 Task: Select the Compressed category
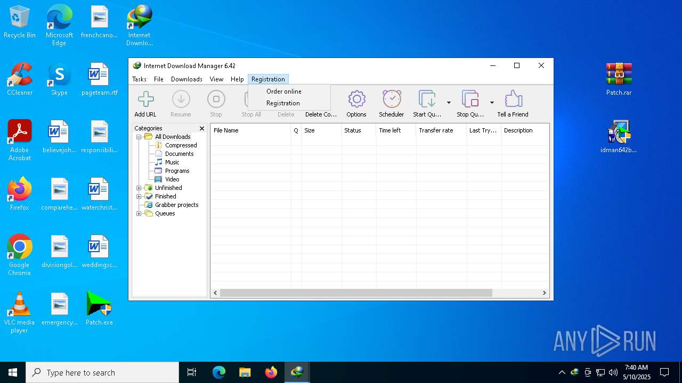181,145
